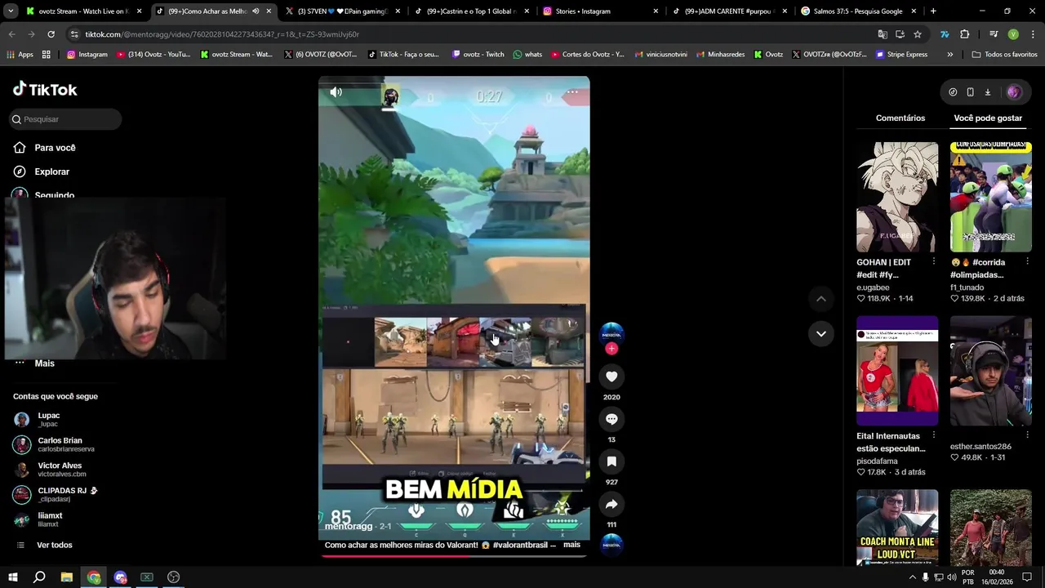This screenshot has width=1045, height=588.
Task: Click the download desktop app icon
Action: (x=987, y=92)
